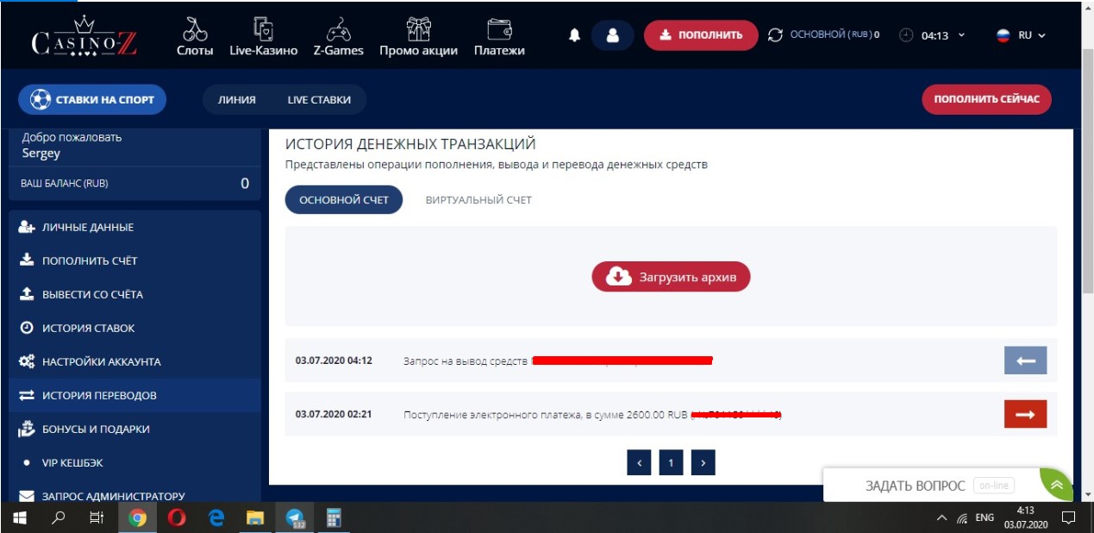
Task: Open ПОПОЛНИТЬ СЧЁТ menu item
Action: [134, 260]
